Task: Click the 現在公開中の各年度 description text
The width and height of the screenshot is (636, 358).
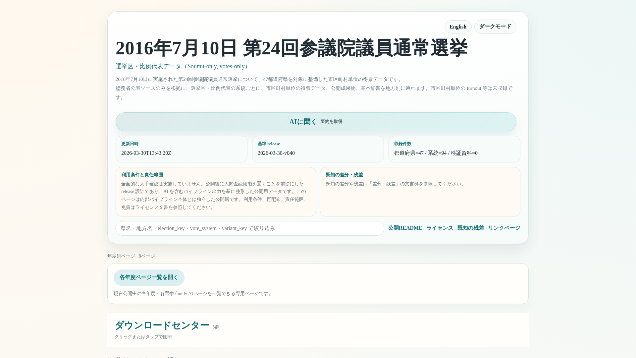Action: pyautogui.click(x=193, y=294)
